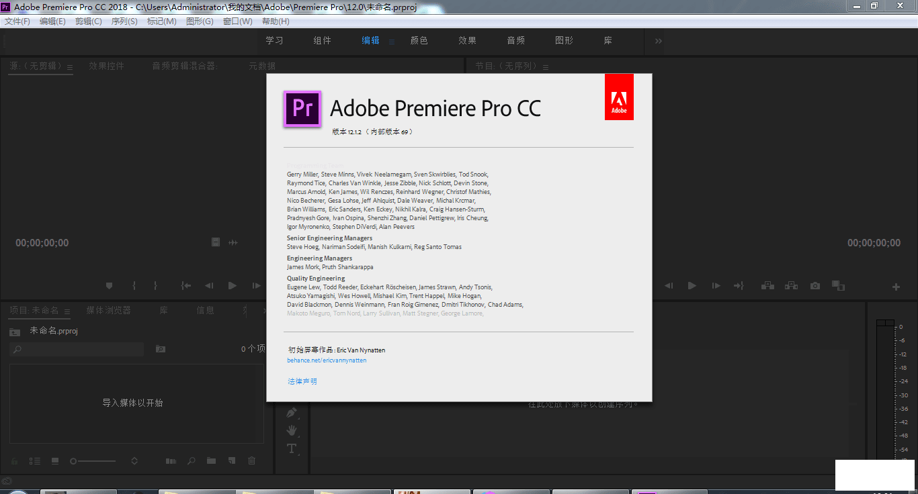Open the 编辑(E) menu
The image size is (918, 494).
tap(52, 21)
